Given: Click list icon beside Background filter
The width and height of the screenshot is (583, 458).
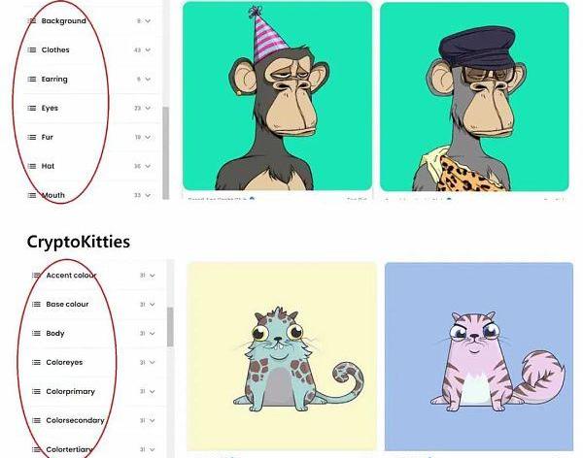Looking at the screenshot, I should (x=32, y=20).
